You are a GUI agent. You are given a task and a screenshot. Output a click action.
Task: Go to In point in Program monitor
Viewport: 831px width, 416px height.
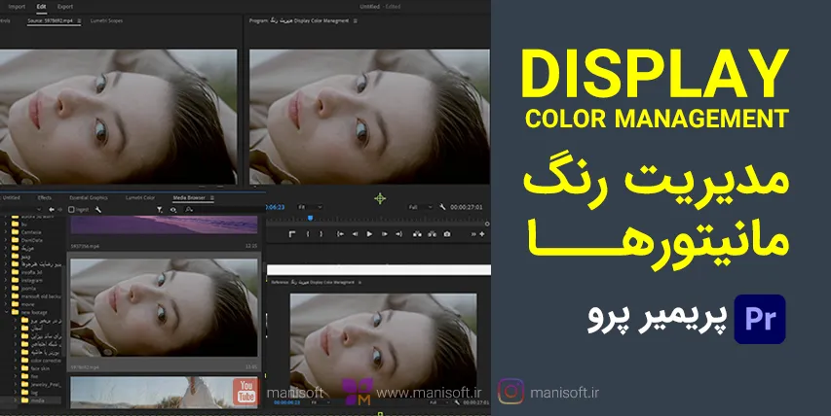340,234
